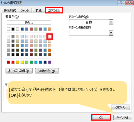This screenshot has height=122, width=134.
Task: Switch to the 表示形式 tab
Action: coord(10,11)
